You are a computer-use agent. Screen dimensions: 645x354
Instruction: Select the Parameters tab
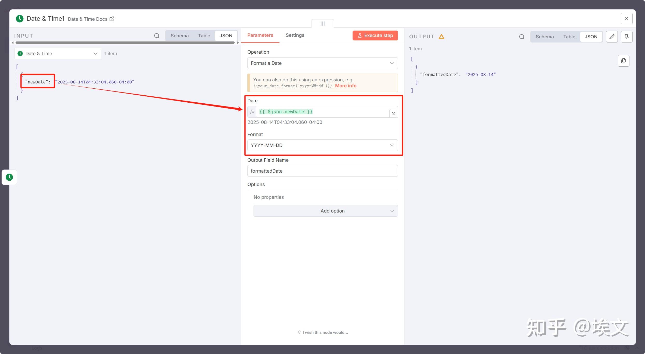coord(260,35)
